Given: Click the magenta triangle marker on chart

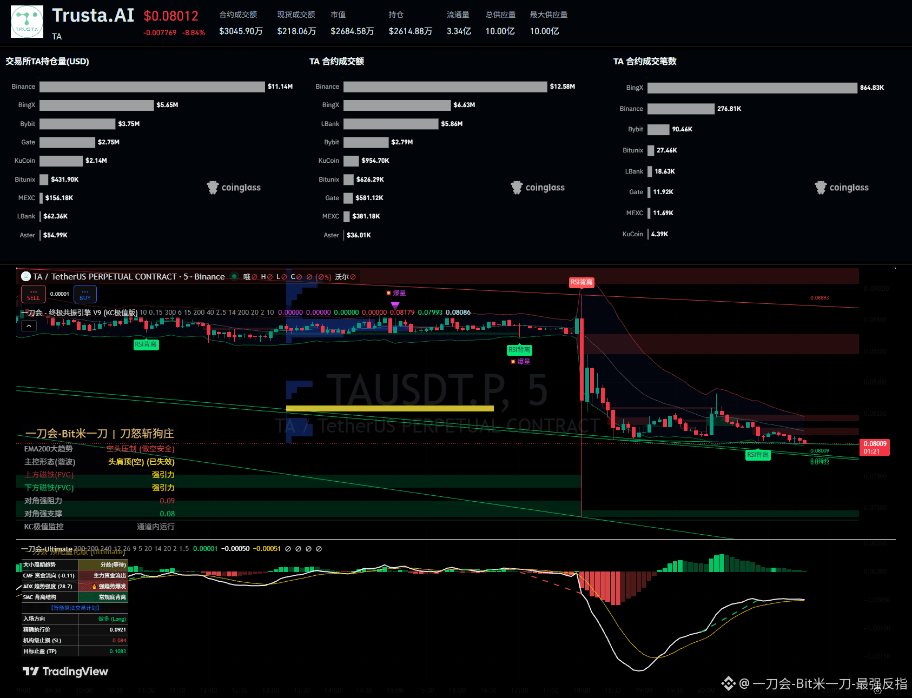Looking at the screenshot, I should point(395,305).
